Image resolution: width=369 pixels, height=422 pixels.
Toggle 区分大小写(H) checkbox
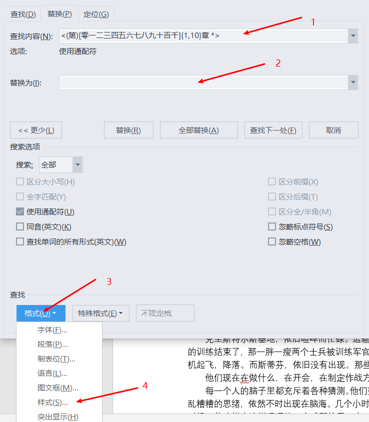click(20, 181)
